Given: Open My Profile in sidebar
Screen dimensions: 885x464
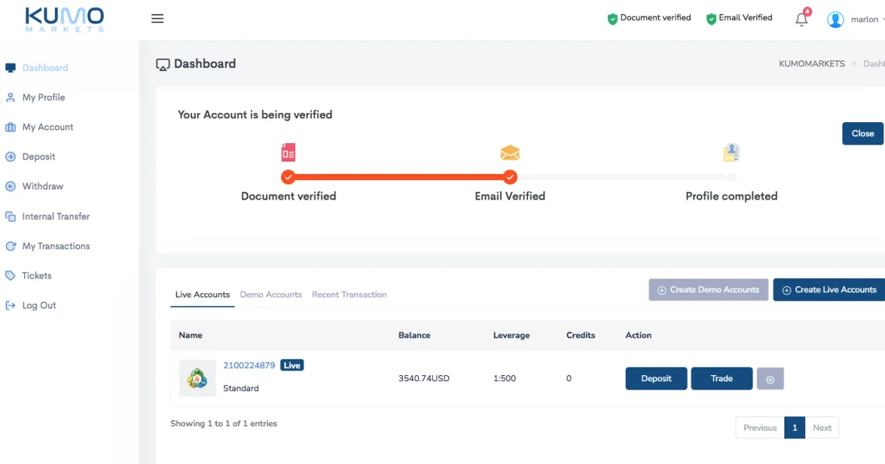Looking at the screenshot, I should point(43,97).
